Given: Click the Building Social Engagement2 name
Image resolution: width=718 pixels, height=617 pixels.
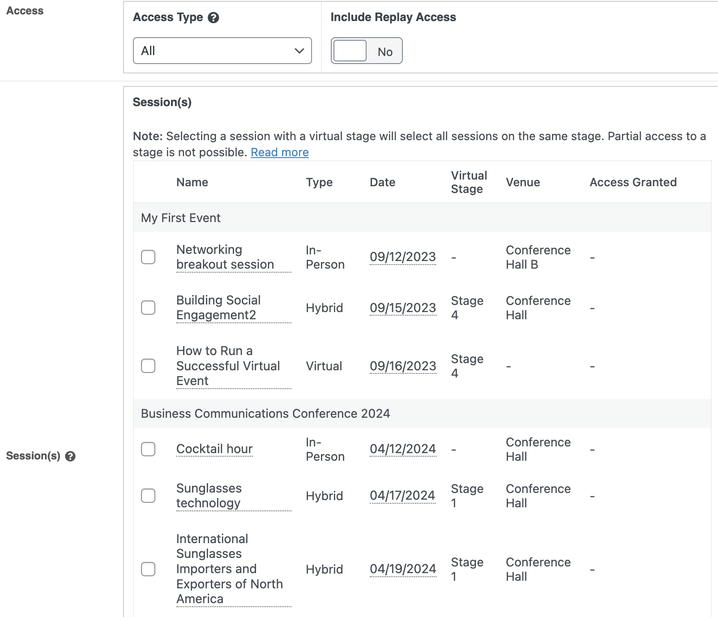Looking at the screenshot, I should [x=218, y=308].
